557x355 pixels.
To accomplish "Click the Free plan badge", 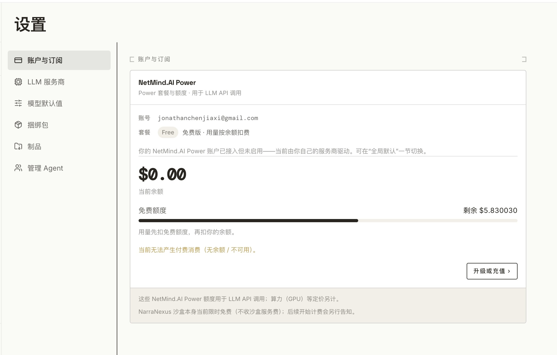I will pyautogui.click(x=168, y=133).
